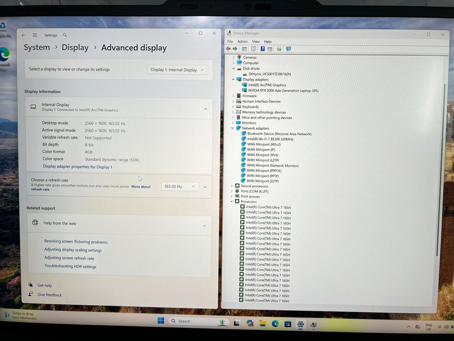Expand the Neural processors node
Viewport: 454px width, 341px height.
pyautogui.click(x=232, y=186)
